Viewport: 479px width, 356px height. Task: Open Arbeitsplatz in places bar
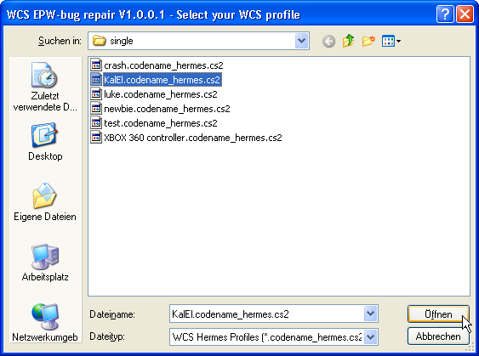(x=45, y=263)
